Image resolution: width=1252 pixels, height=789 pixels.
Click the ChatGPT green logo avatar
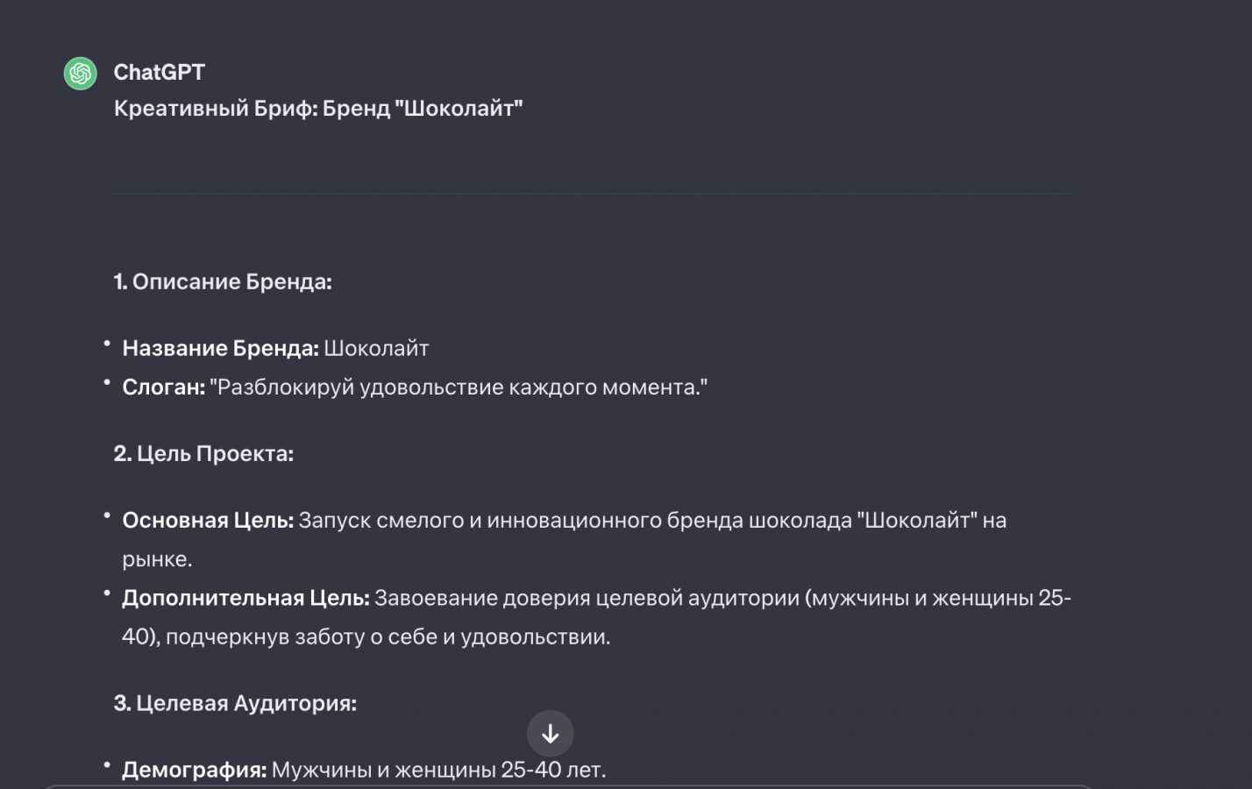[80, 74]
